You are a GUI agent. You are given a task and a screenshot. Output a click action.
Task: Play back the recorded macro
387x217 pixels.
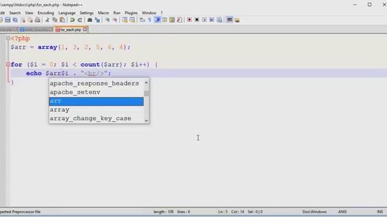pyautogui.click(x=204, y=20)
